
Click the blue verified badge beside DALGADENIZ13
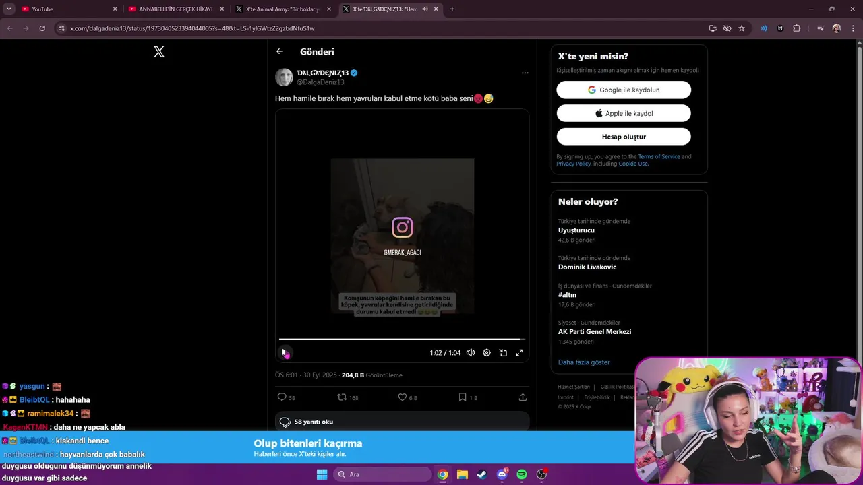[x=354, y=73]
